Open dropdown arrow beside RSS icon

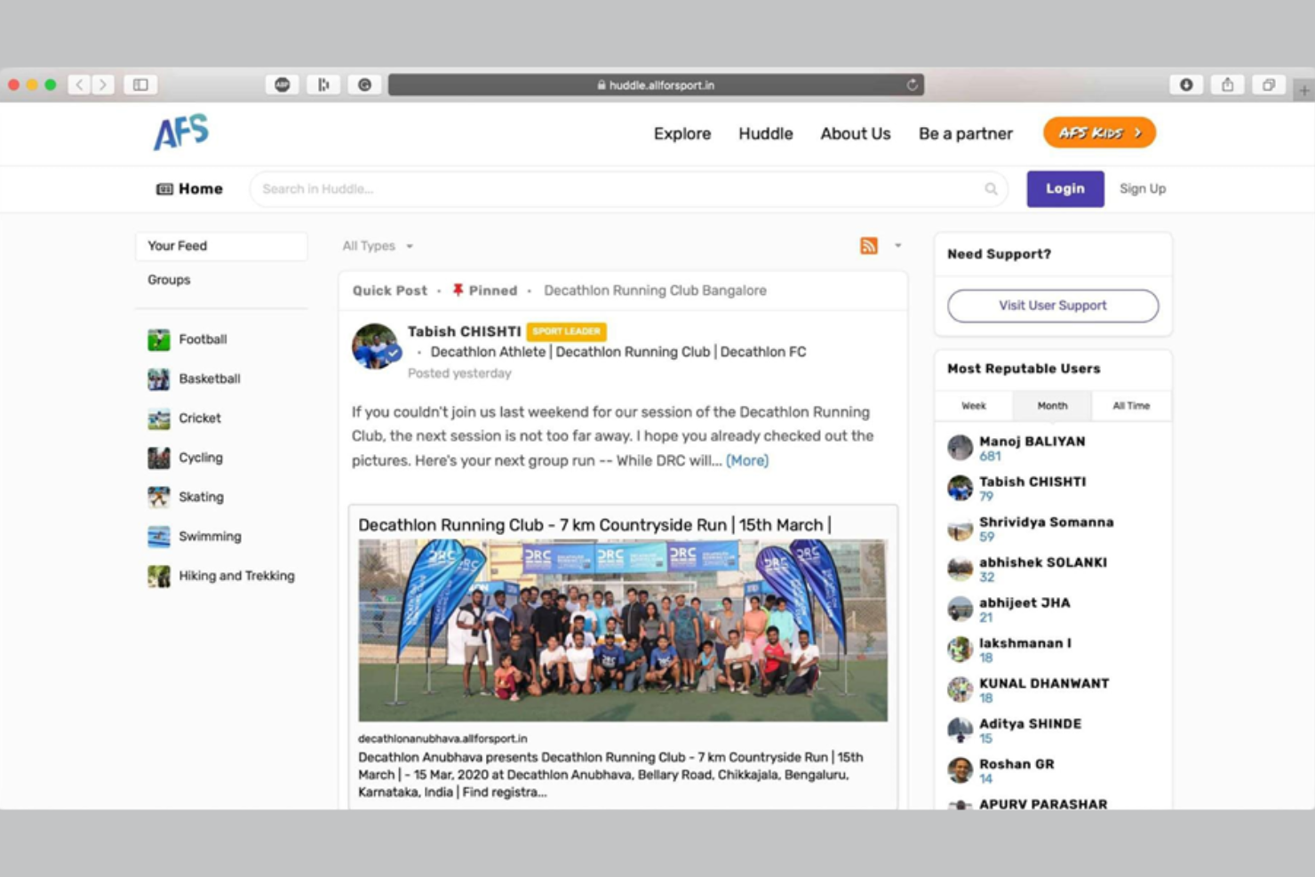[897, 246]
